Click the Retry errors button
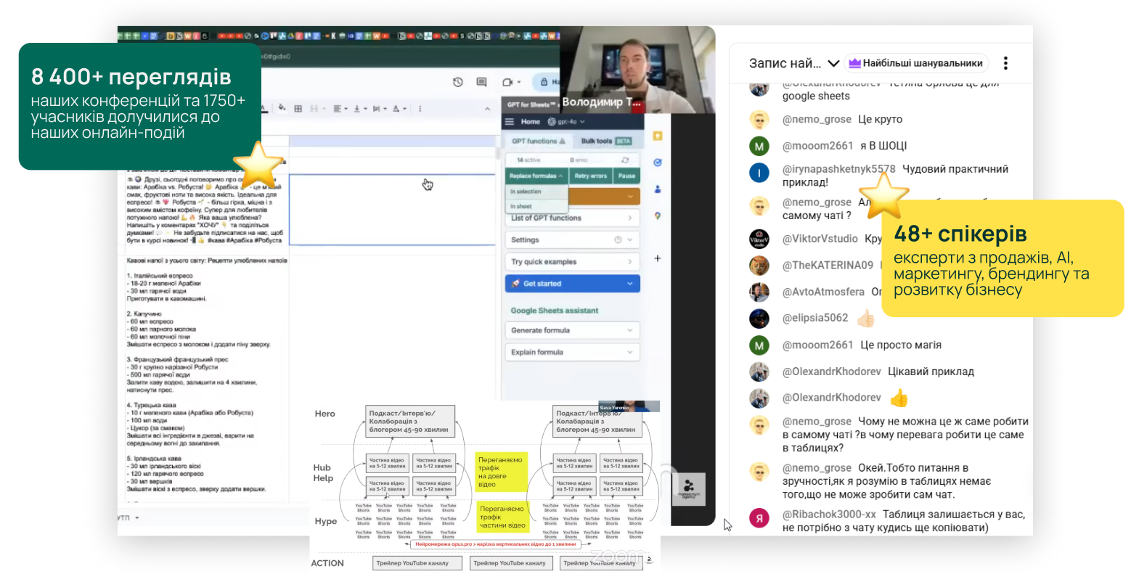The width and height of the screenshot is (1131, 574). click(590, 176)
